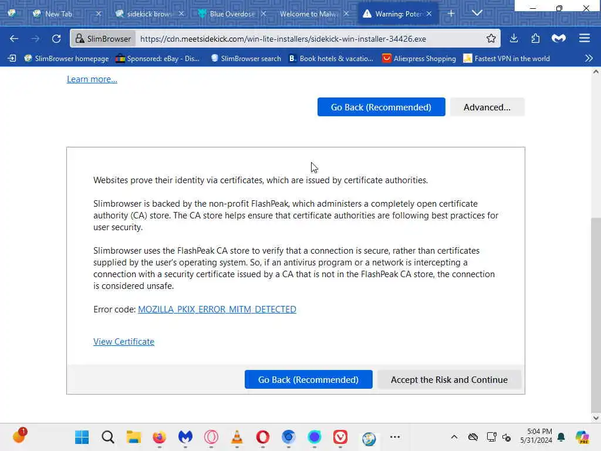Open Aliexpress Shopping bookmark
Screen dimensions: 601x451
tap(419, 58)
